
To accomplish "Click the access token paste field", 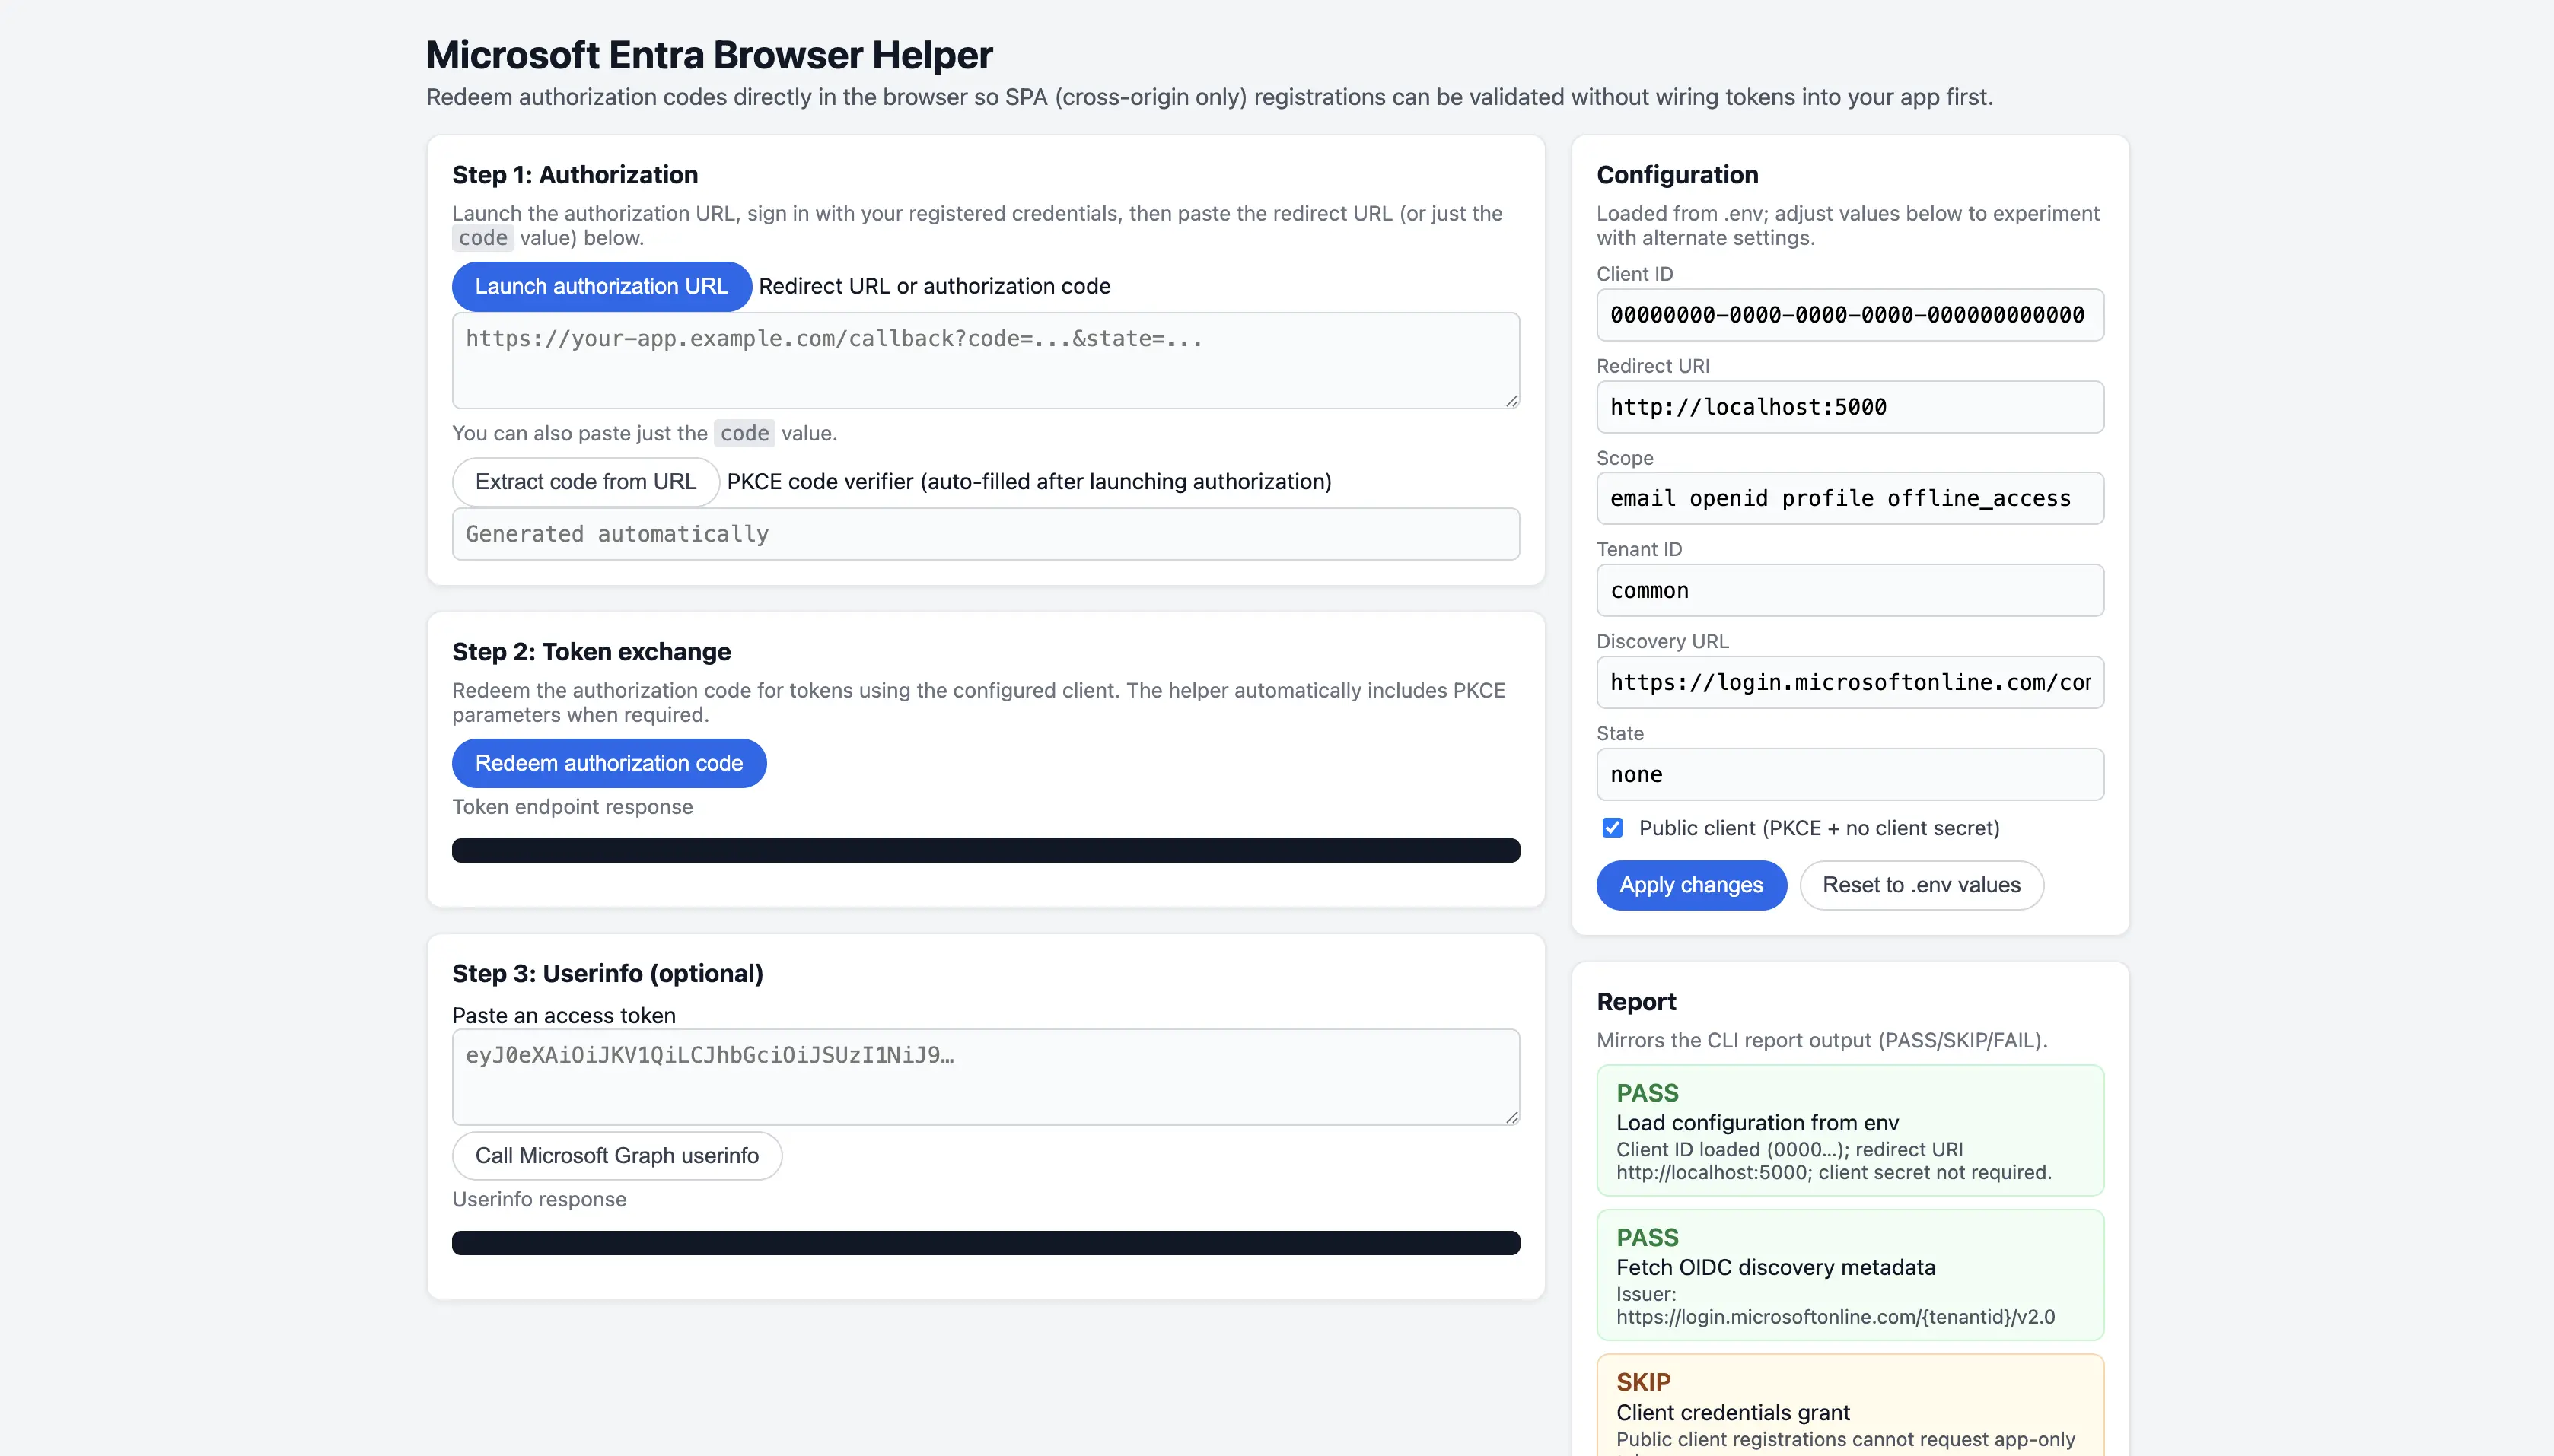I will (986, 1077).
